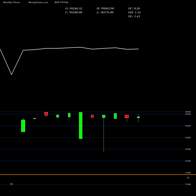
Task: Click the tiny green mark near bottom-left gridline
Action: coord(11,184)
